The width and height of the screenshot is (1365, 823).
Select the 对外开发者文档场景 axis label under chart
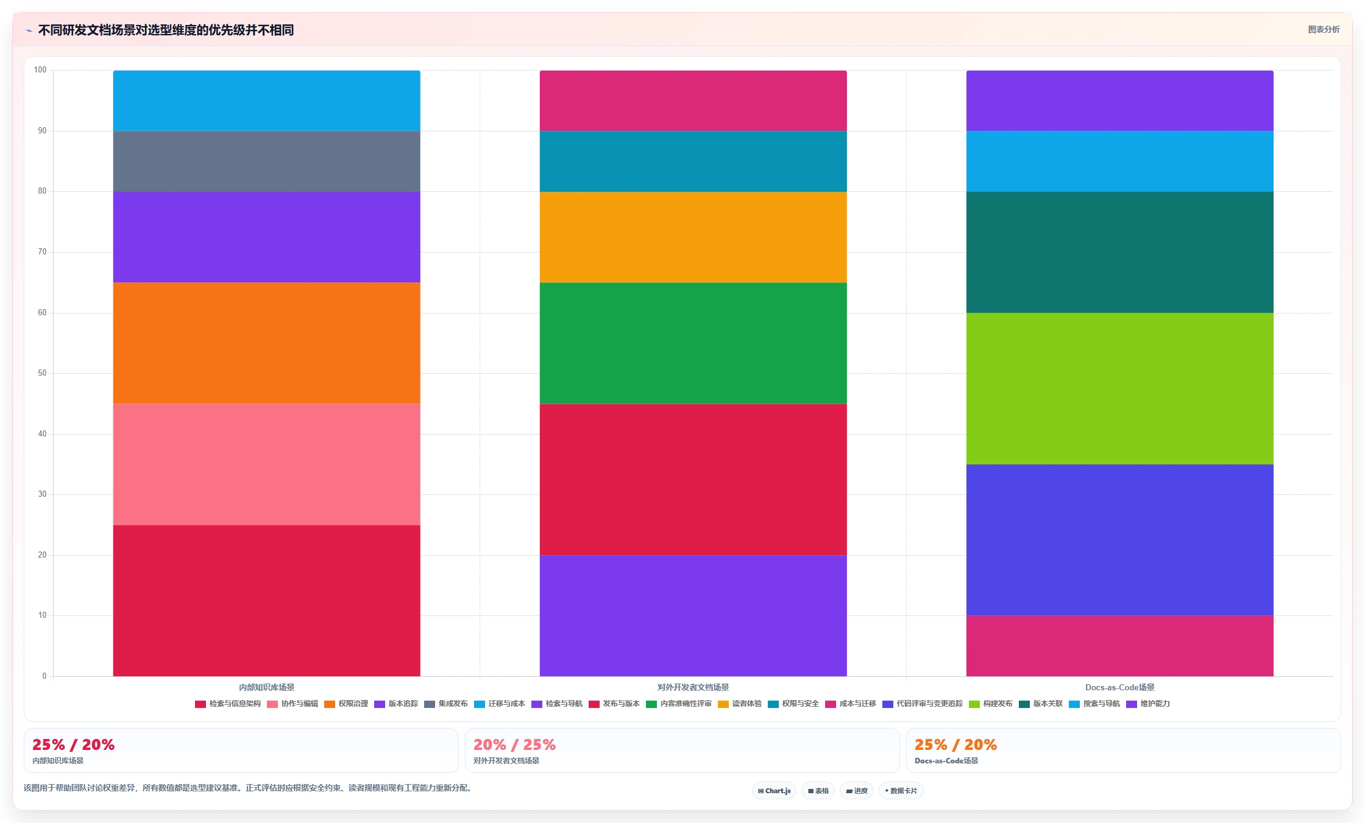click(693, 687)
